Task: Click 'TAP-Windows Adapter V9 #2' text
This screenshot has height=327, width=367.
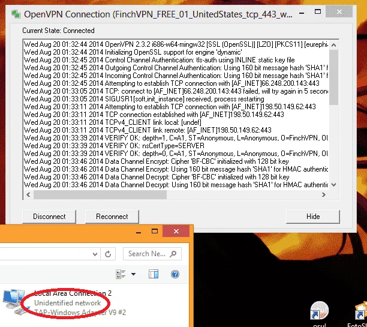Action: pyautogui.click(x=80, y=313)
